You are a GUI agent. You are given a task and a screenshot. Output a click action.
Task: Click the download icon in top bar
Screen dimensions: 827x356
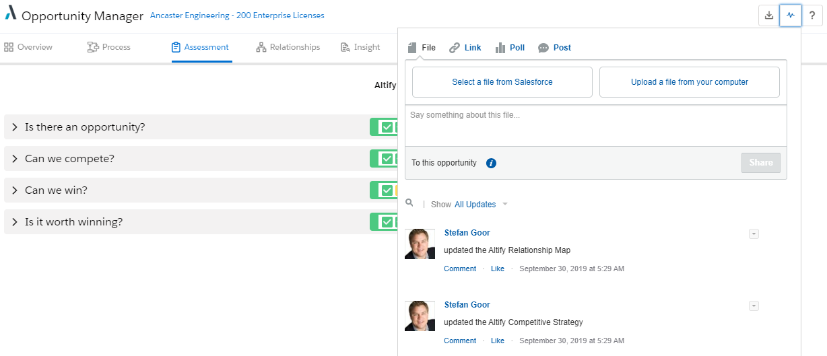click(768, 15)
